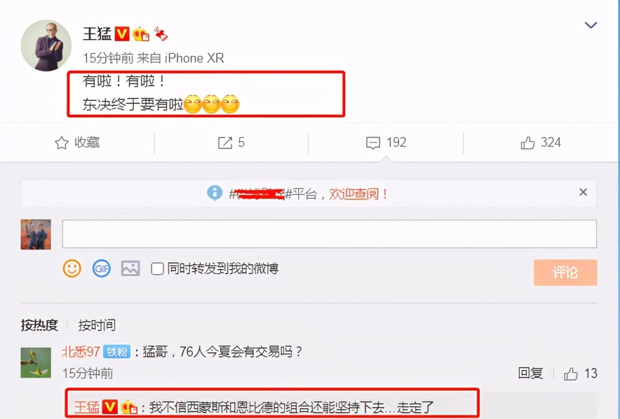Dismiss the platform notice banner
This screenshot has height=419, width=620.
tap(583, 192)
